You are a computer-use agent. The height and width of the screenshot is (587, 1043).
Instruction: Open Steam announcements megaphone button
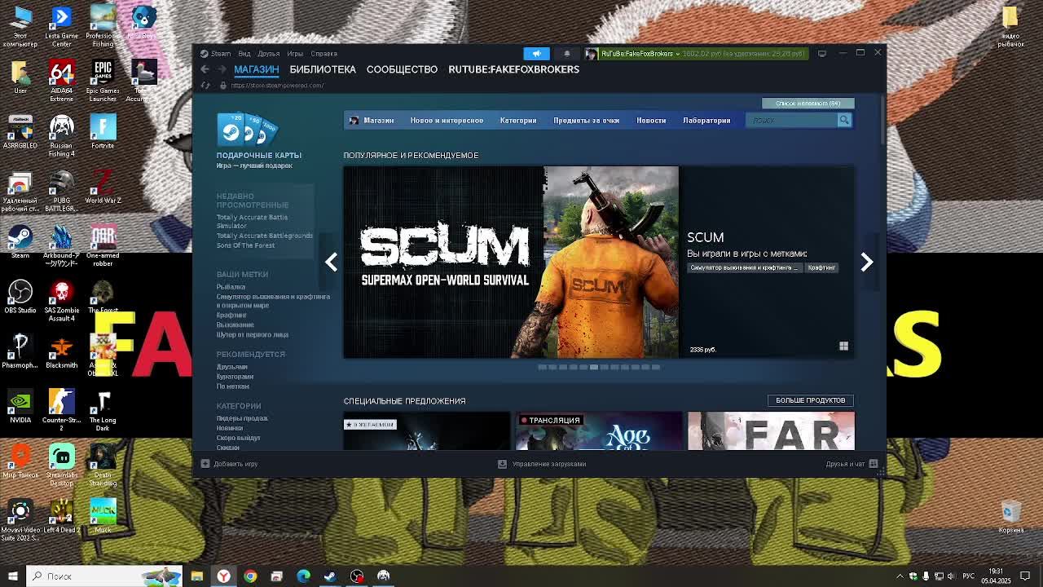tap(536, 54)
